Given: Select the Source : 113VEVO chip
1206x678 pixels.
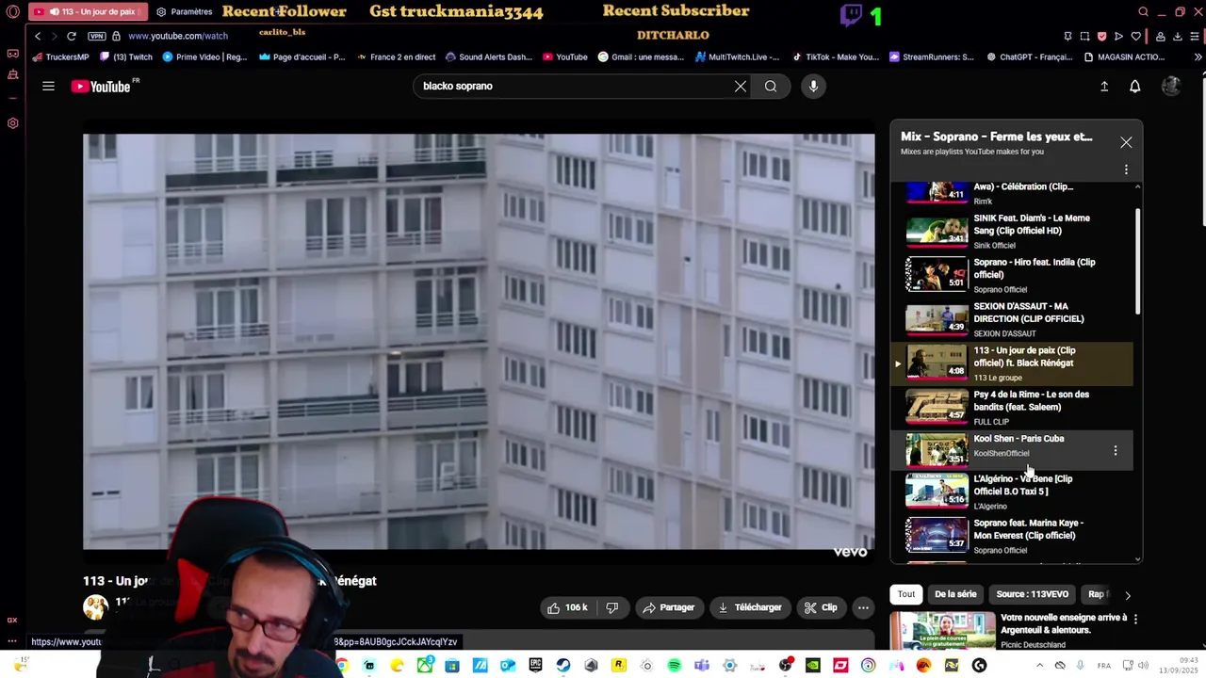Looking at the screenshot, I should [x=1033, y=594].
